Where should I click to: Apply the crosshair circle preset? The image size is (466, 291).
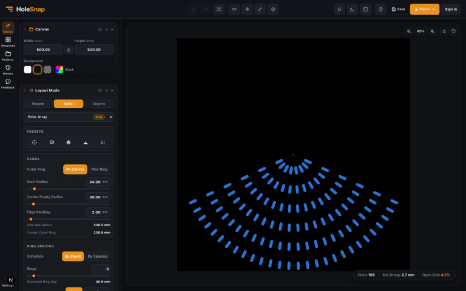coord(35,142)
